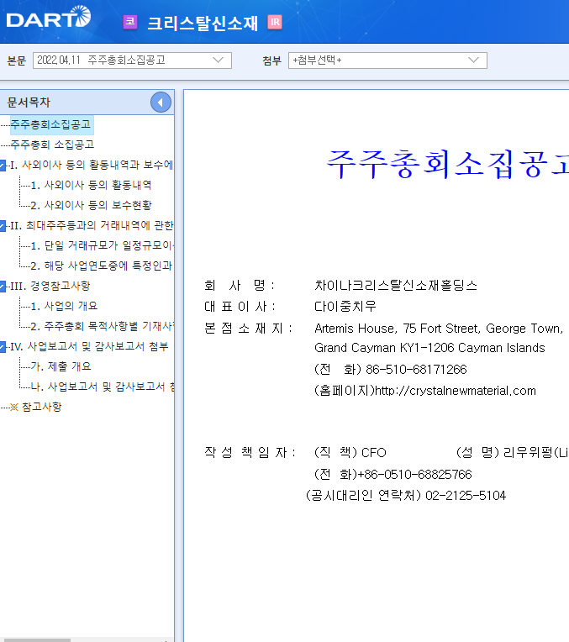Open III. 경영참고사항 section
Image resolution: width=569 pixels, height=642 pixels.
tap(50, 286)
